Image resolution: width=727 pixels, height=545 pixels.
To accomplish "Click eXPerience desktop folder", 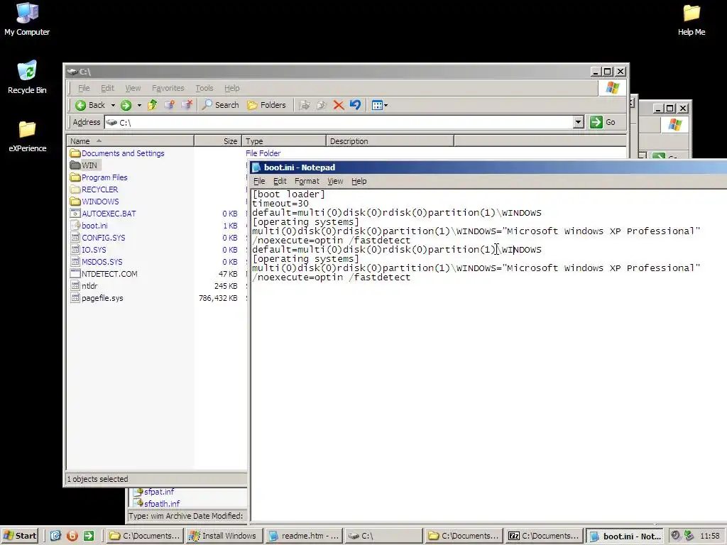I will [x=28, y=136].
